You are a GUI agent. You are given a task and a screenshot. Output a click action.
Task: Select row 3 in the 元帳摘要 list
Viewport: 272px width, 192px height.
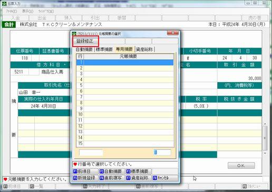[x=125, y=74]
